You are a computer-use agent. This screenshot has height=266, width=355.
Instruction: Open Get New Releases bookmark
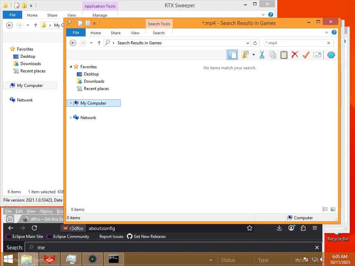[x=147, y=236]
